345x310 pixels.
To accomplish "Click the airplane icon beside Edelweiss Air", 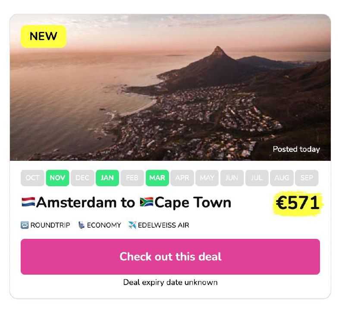I will tap(132, 225).
